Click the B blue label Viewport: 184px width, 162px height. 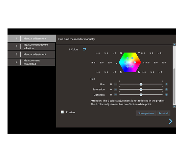coord(121,72)
